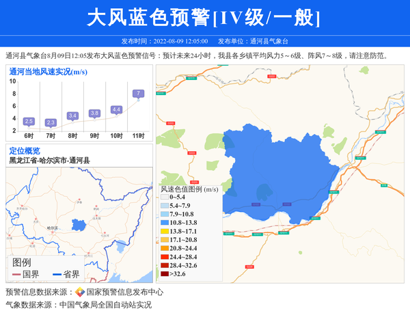Screen dimensions: 410x322
Task: Click 通河当地风速实况 chart heading
Action: (x=48, y=71)
